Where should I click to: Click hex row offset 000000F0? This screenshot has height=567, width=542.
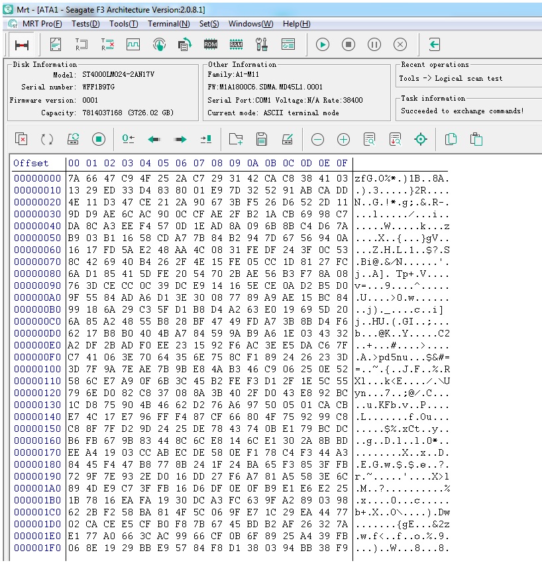[37, 357]
